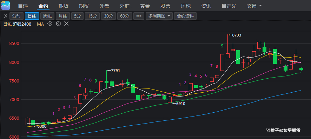The width and height of the screenshot is (311, 139).
Task: Open more periods ellipsis button
Action: tap(139, 16)
